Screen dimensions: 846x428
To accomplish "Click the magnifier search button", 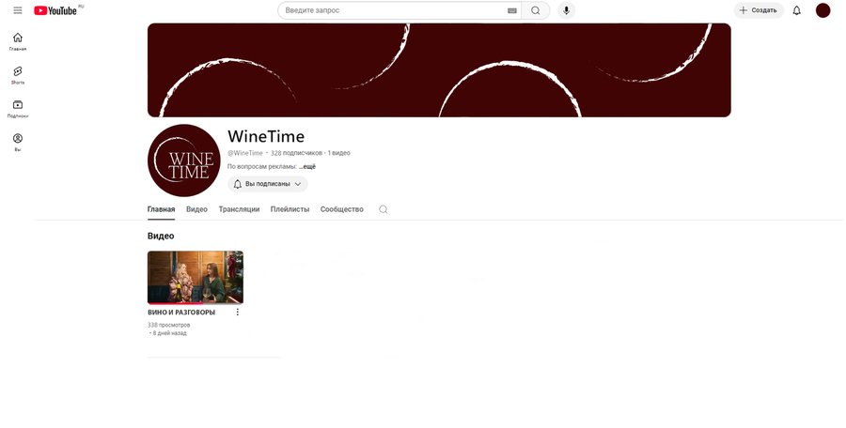I will (535, 10).
